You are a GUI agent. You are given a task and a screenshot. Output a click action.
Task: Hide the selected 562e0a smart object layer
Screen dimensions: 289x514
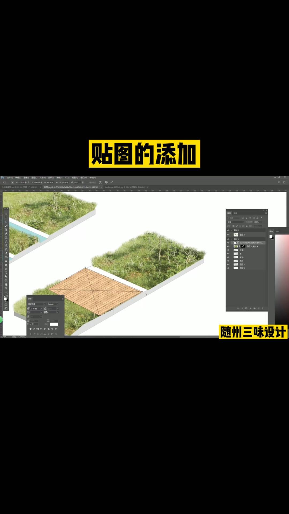click(x=228, y=243)
